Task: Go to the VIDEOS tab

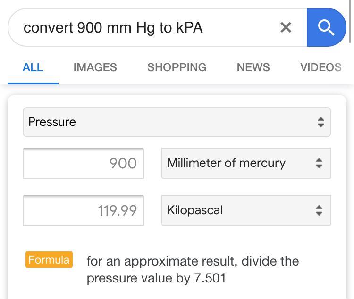Action: click(320, 67)
